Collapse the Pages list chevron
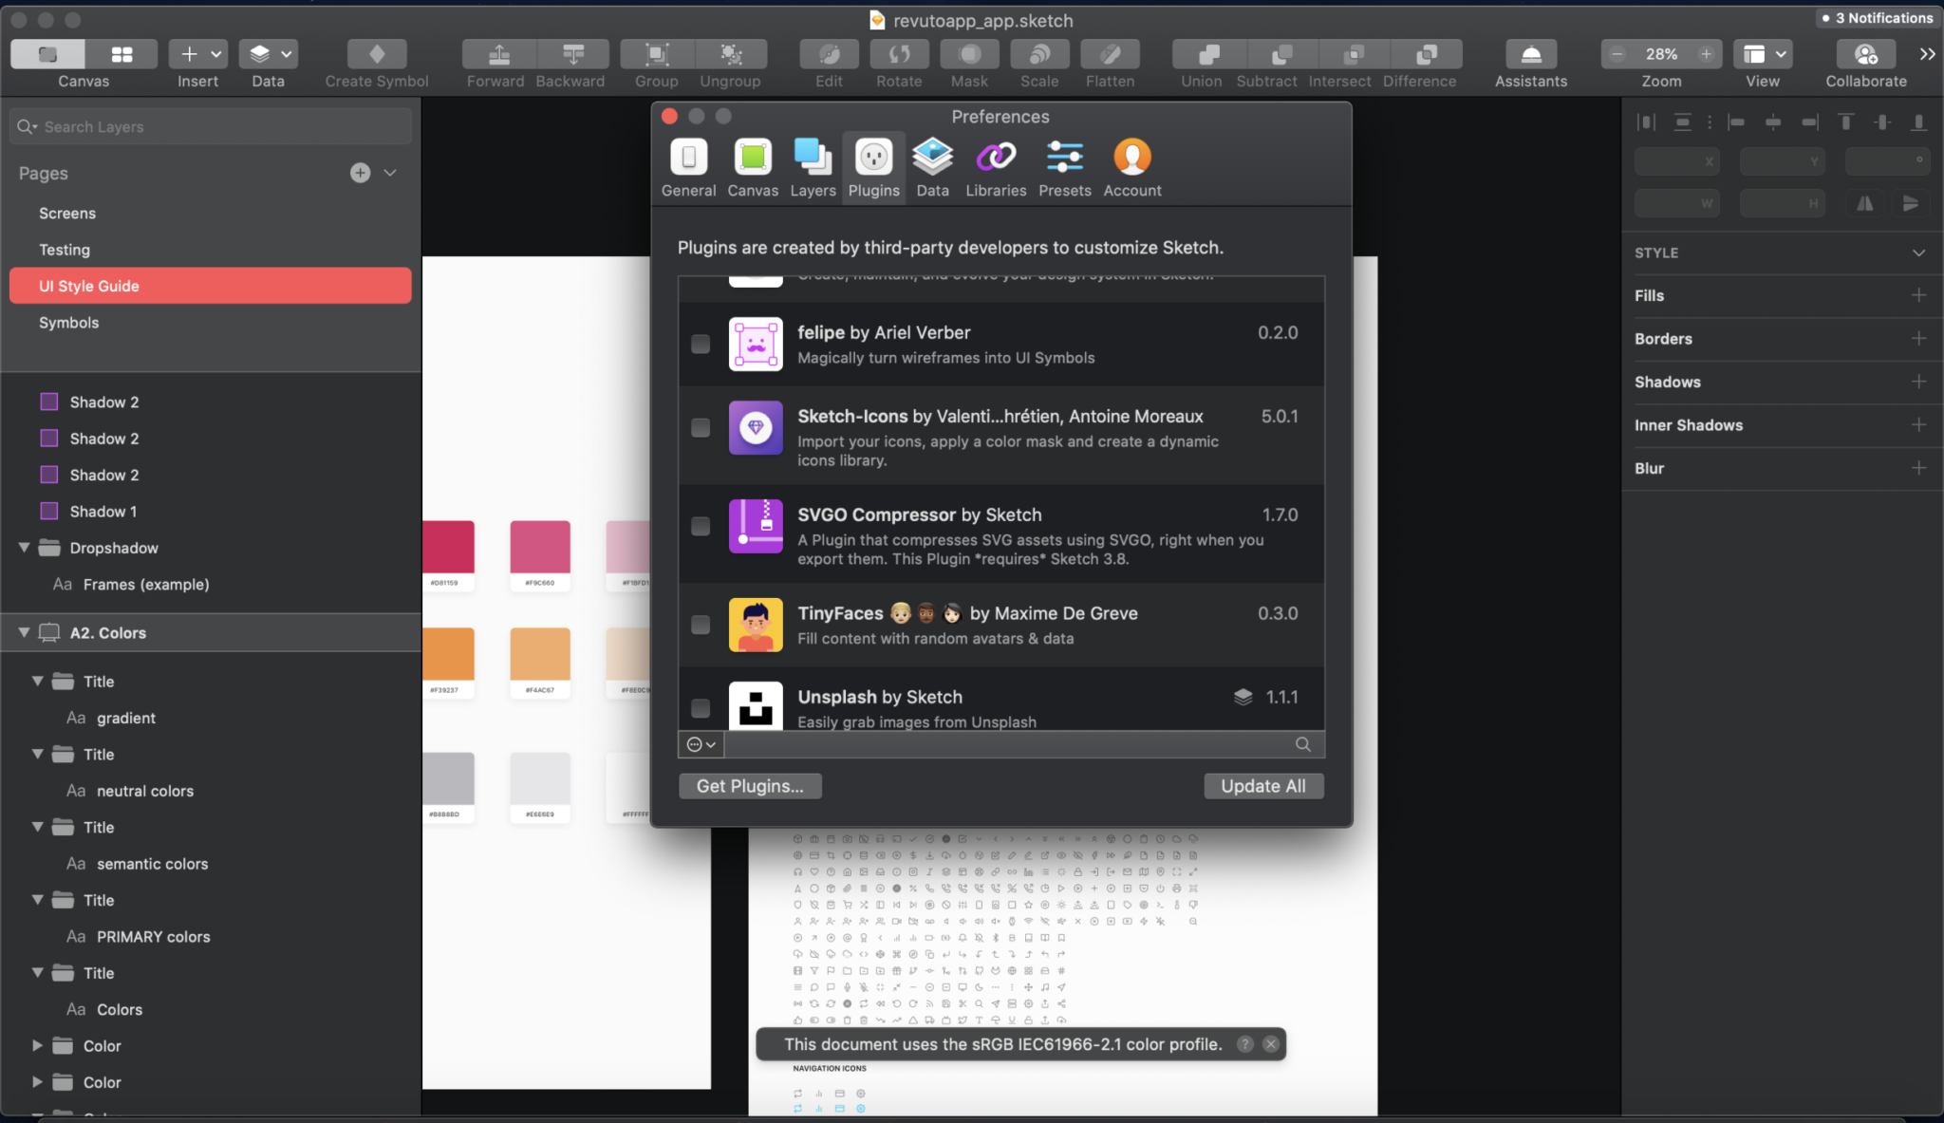The height and width of the screenshot is (1123, 1944). tap(390, 173)
